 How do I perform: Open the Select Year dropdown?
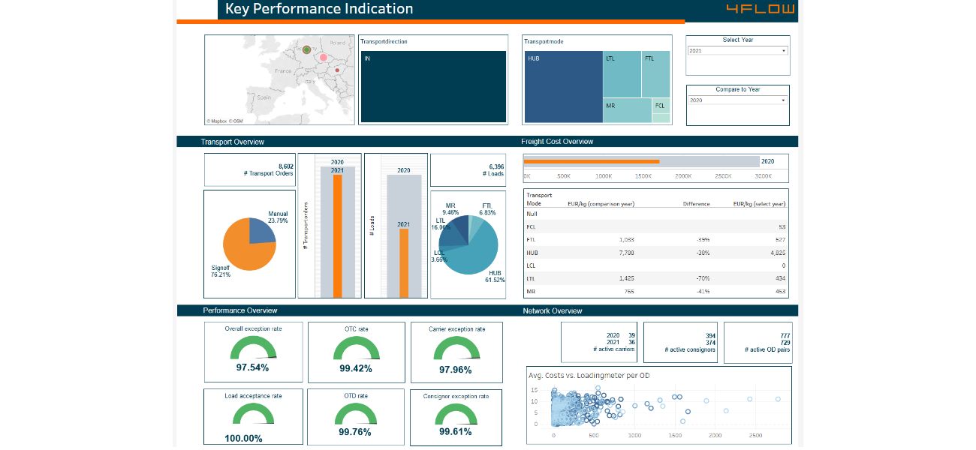click(x=737, y=51)
